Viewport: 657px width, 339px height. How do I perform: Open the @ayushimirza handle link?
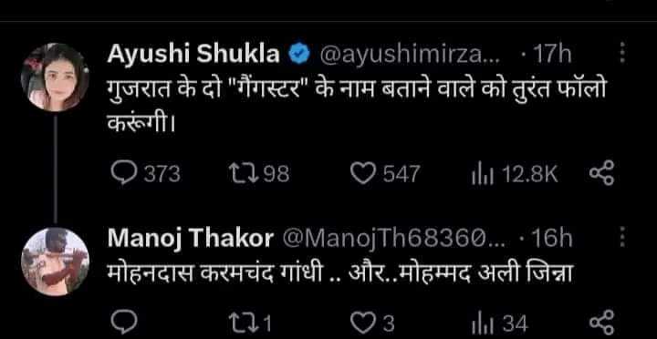tap(410, 55)
